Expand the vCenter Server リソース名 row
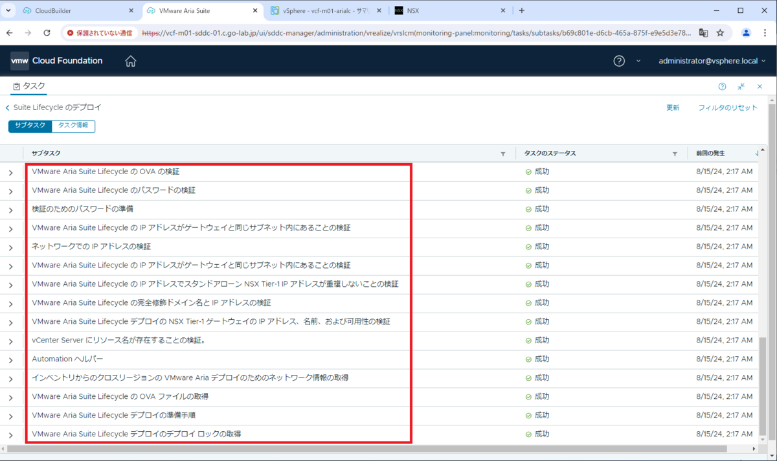This screenshot has width=777, height=461. click(x=11, y=341)
